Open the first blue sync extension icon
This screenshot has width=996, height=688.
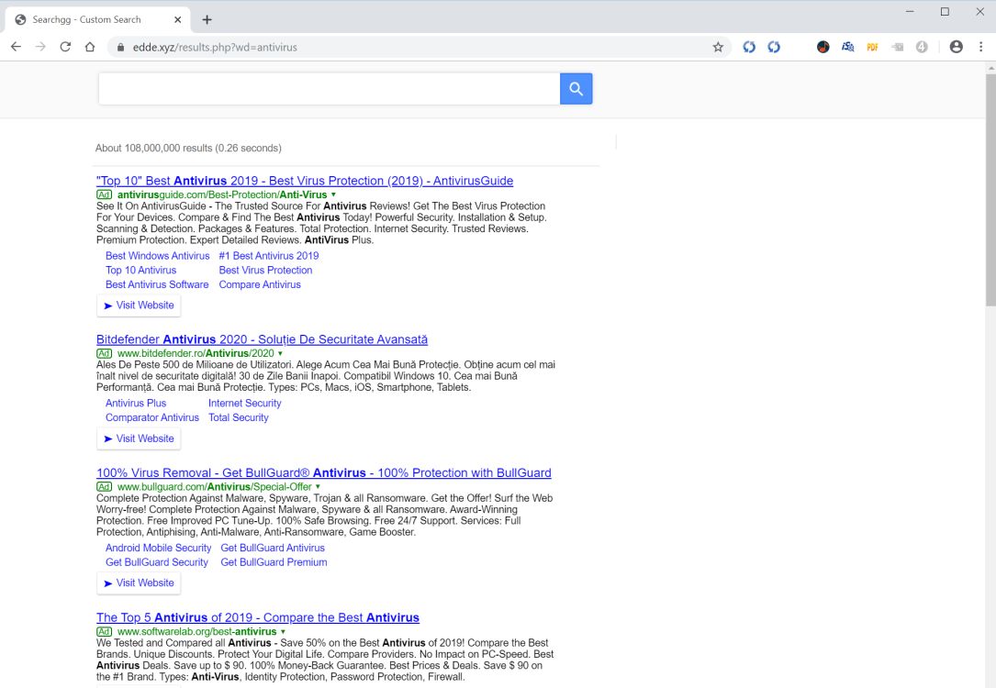click(749, 47)
